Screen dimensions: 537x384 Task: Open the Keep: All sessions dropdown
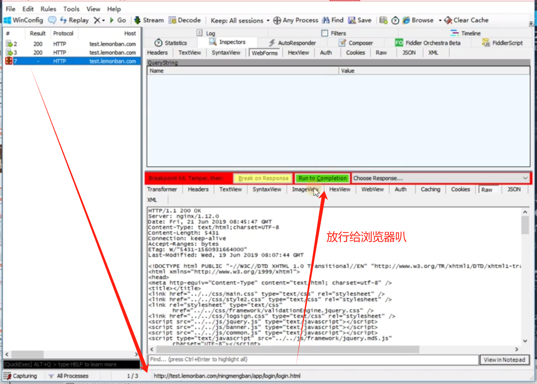(x=240, y=20)
